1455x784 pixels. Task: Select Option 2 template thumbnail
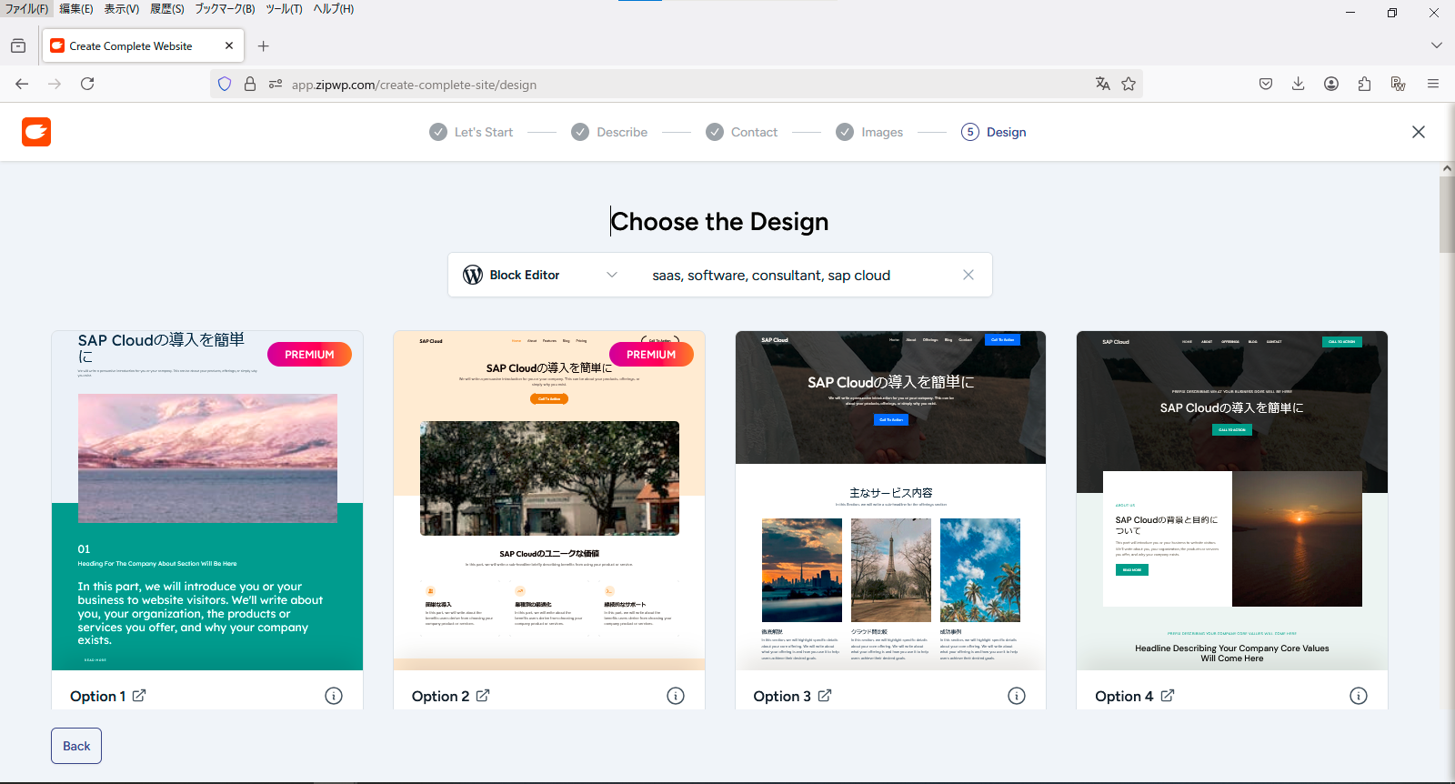point(549,500)
